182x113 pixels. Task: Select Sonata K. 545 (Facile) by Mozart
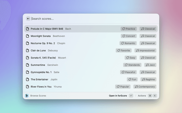coord(43,58)
